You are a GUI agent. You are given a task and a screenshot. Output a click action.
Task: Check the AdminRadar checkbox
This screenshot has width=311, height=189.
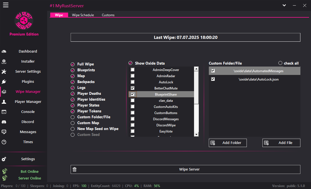click(x=132, y=75)
